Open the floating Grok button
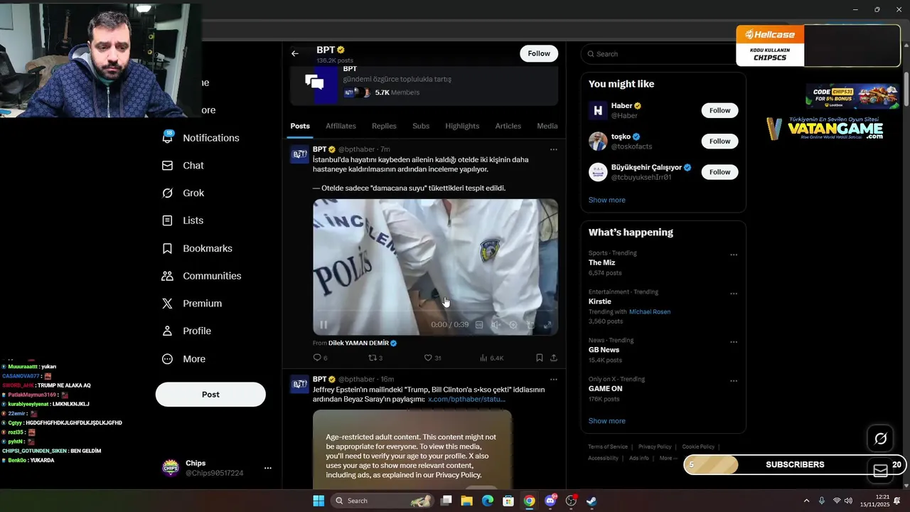This screenshot has height=512, width=910. tap(880, 439)
